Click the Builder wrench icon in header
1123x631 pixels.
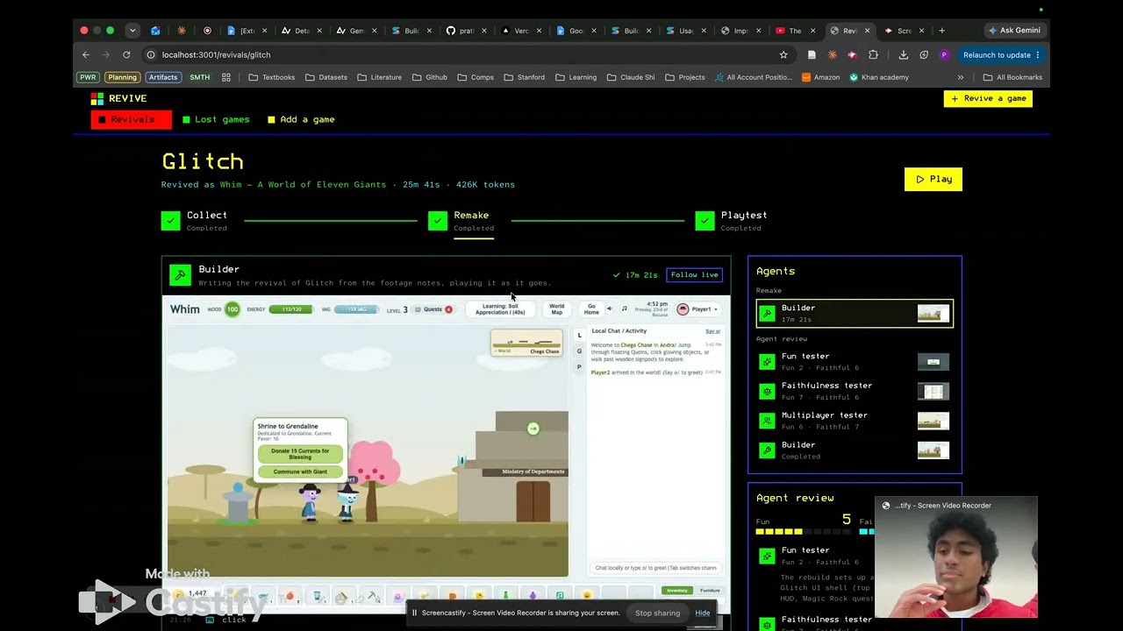(x=180, y=275)
